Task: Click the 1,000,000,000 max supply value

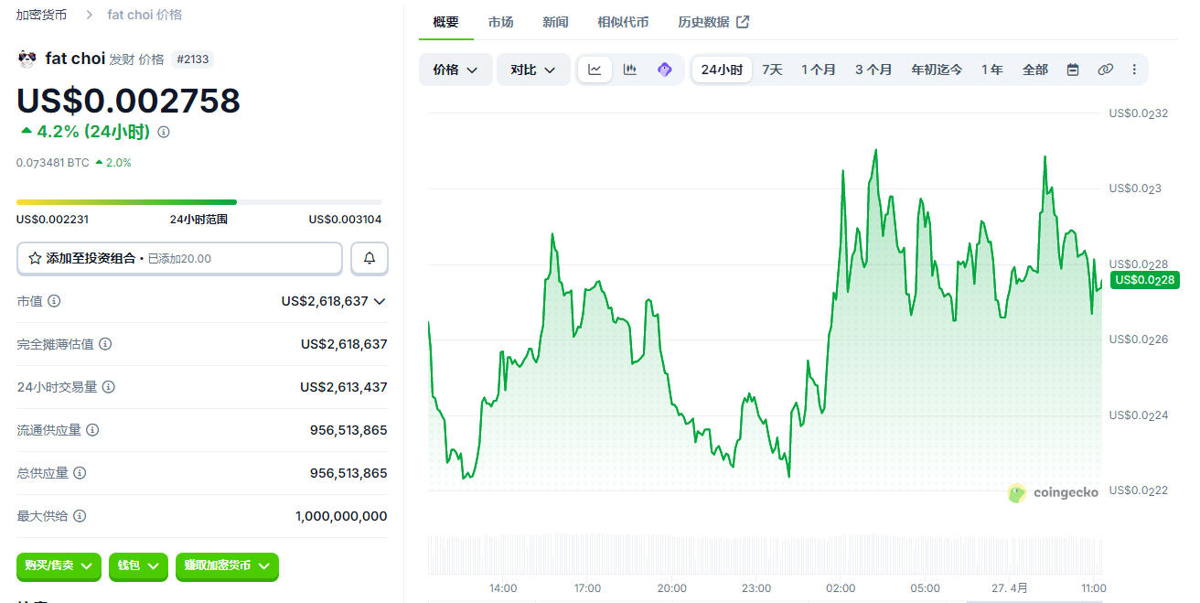Action: tap(341, 516)
